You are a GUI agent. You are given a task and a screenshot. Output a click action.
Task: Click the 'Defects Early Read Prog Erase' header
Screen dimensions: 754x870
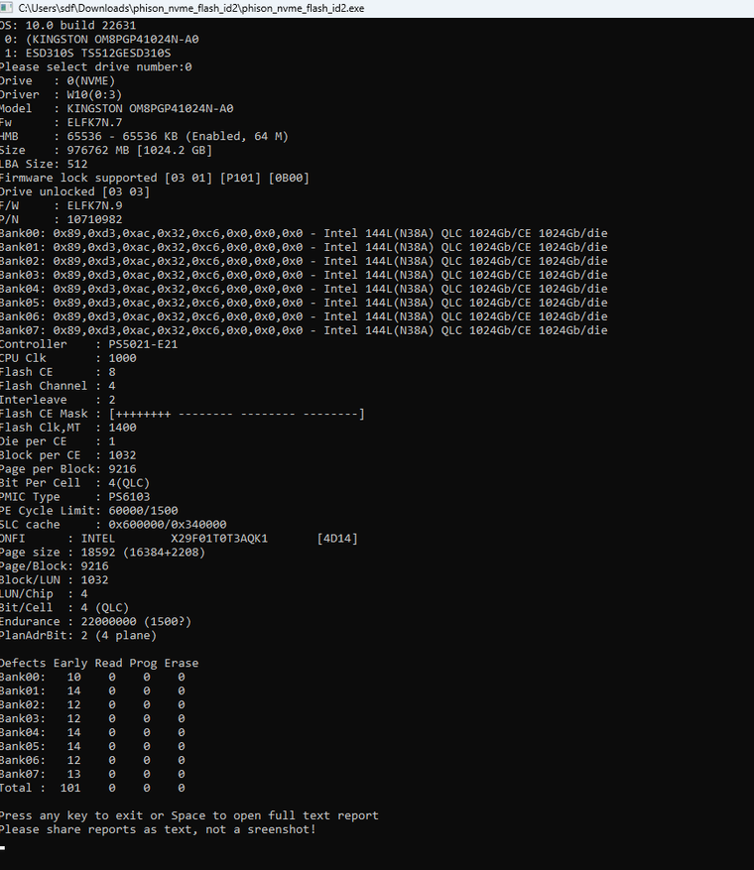click(99, 664)
